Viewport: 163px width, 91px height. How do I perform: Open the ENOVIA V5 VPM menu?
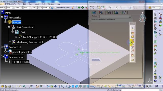coord(11,4)
